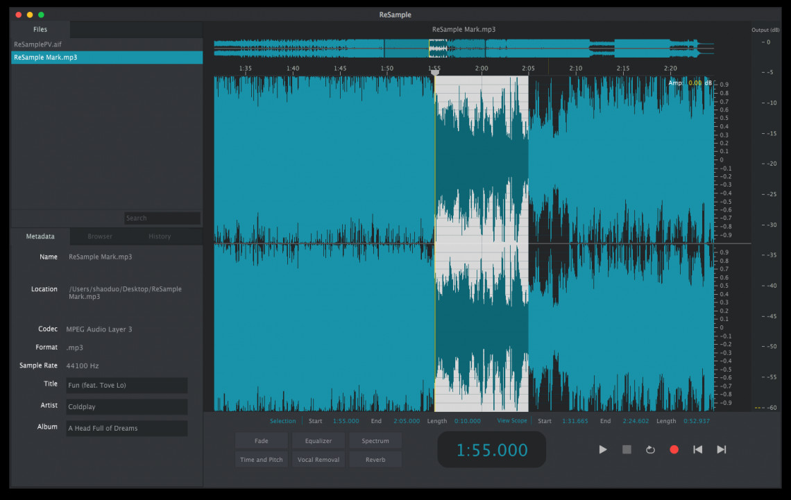Select the Files tab
The width and height of the screenshot is (791, 500).
click(x=40, y=29)
